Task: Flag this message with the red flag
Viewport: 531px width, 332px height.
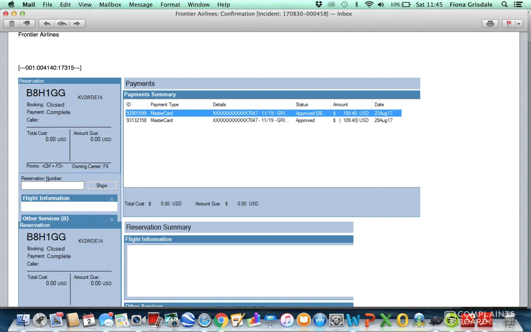Action: 508,24
